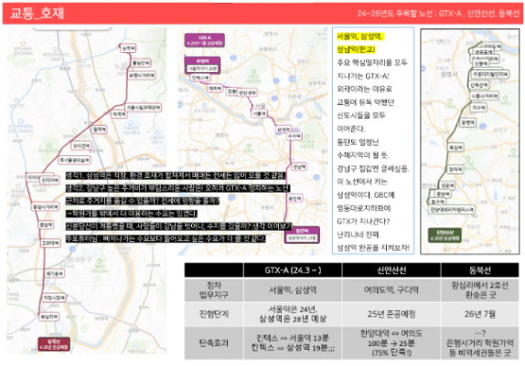Click the 서울역은 24년, 삼성역은 28년 예상 cell
Screen dimensions: 525x366
(293, 314)
